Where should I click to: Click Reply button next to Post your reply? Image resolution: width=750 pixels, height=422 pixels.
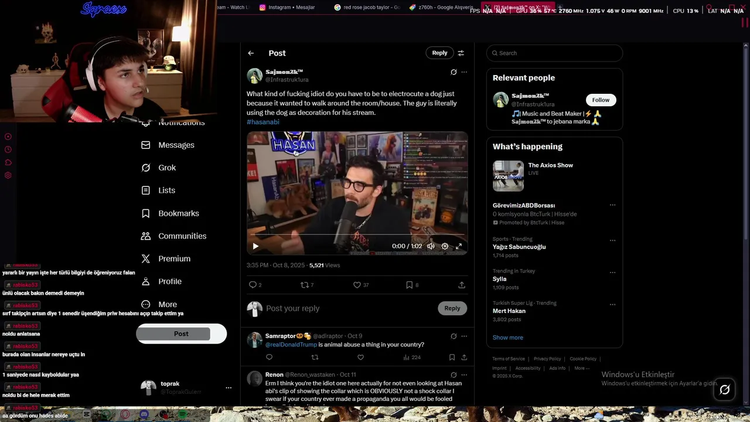(452, 308)
